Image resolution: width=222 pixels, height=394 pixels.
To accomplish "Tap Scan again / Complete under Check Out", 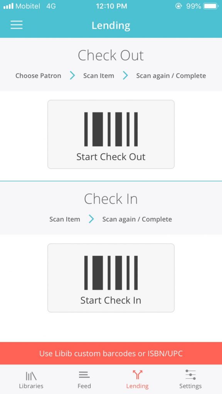I will pyautogui.click(x=171, y=76).
